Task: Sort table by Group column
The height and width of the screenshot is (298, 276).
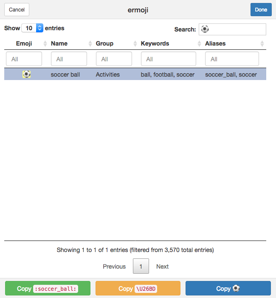Action: pyautogui.click(x=116, y=43)
